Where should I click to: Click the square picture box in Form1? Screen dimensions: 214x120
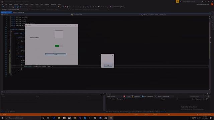59,34
